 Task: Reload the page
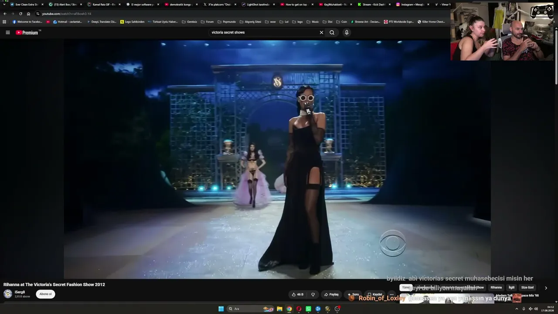point(20,14)
